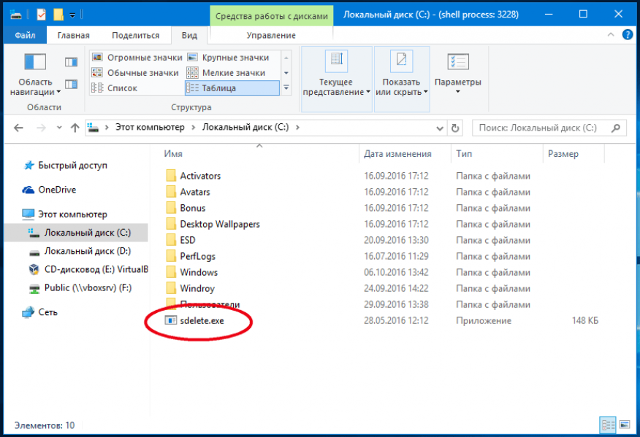
Task: Open the Главная ribbon tab
Action: click(x=73, y=35)
